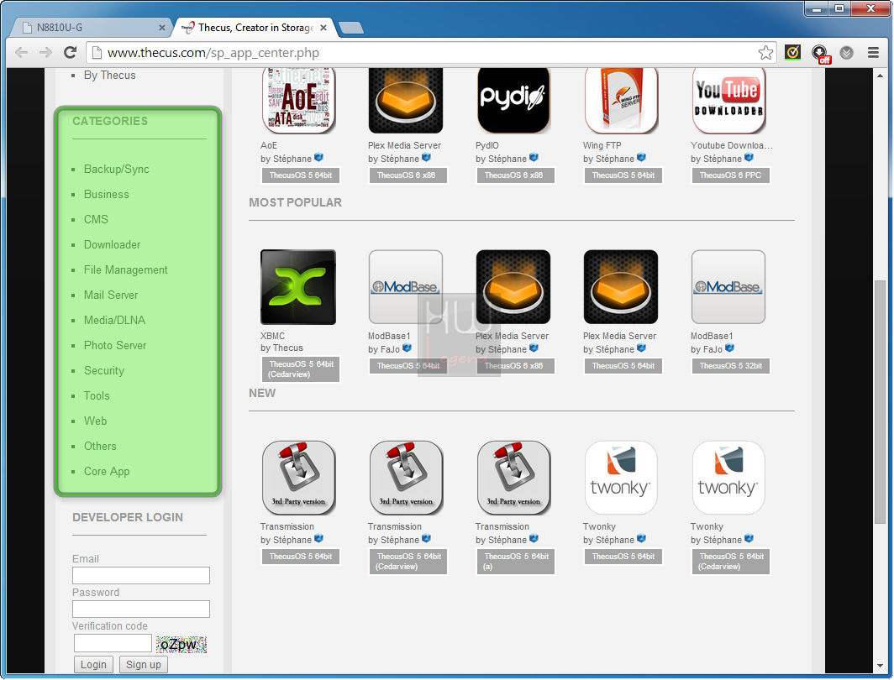Image resolution: width=894 pixels, height=680 pixels.
Task: View the Media/DLNA category
Action: pyautogui.click(x=114, y=320)
